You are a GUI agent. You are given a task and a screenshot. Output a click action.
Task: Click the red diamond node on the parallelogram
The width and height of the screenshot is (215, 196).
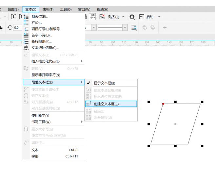(x=163, y=104)
